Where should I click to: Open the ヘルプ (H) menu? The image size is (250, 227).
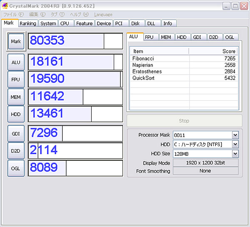pyautogui.click(x=80, y=15)
